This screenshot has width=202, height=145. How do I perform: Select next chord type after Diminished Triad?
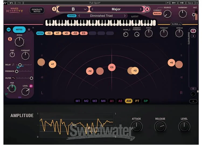click(125, 16)
